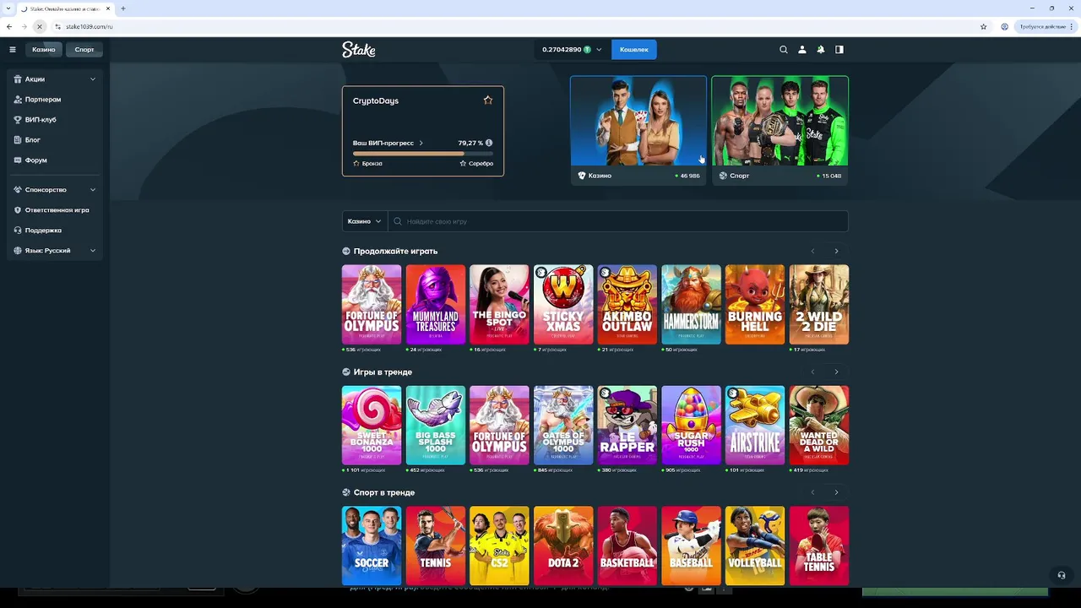Show next games in Продолжайте играть

(x=837, y=251)
